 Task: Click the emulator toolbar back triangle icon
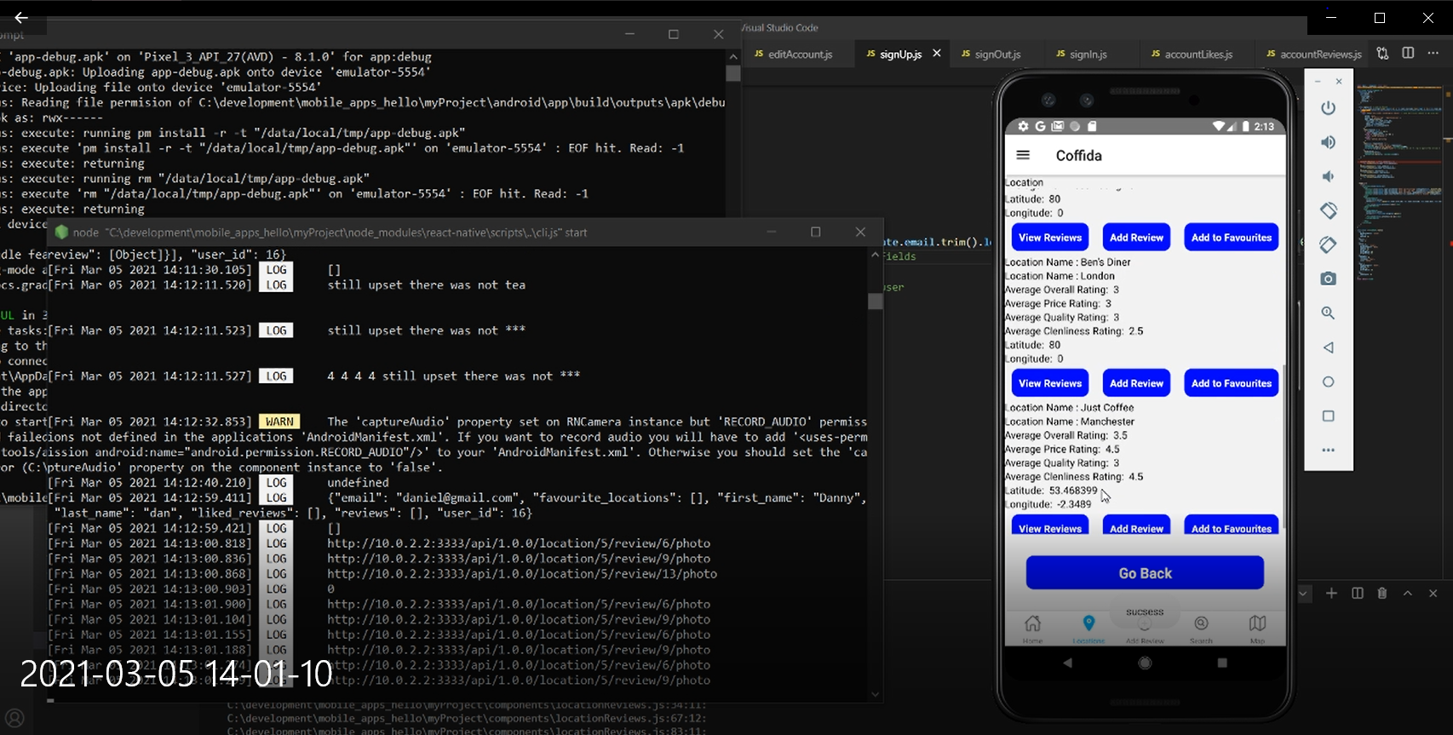(1328, 347)
